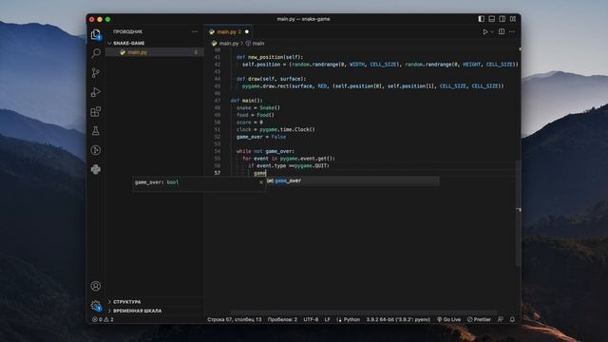Screen dimensions: 608x342
Task: Click the "while not game_over:" line
Action: 265,151
